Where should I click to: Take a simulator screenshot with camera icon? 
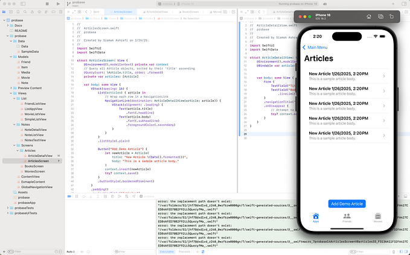pyautogui.click(x=380, y=16)
